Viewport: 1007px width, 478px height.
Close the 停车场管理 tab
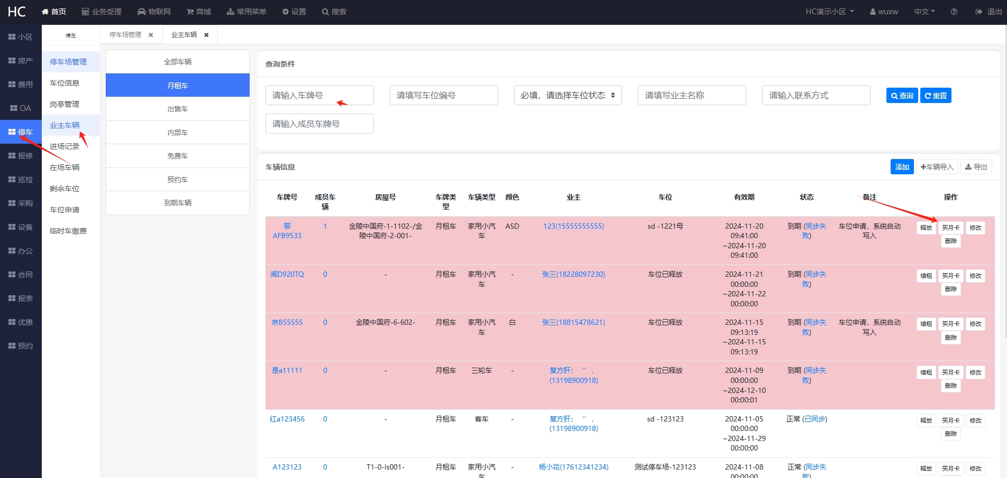151,35
